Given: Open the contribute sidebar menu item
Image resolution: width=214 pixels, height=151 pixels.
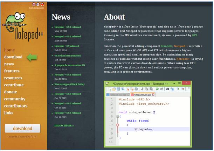Looking at the screenshot, I should coord(14,85).
